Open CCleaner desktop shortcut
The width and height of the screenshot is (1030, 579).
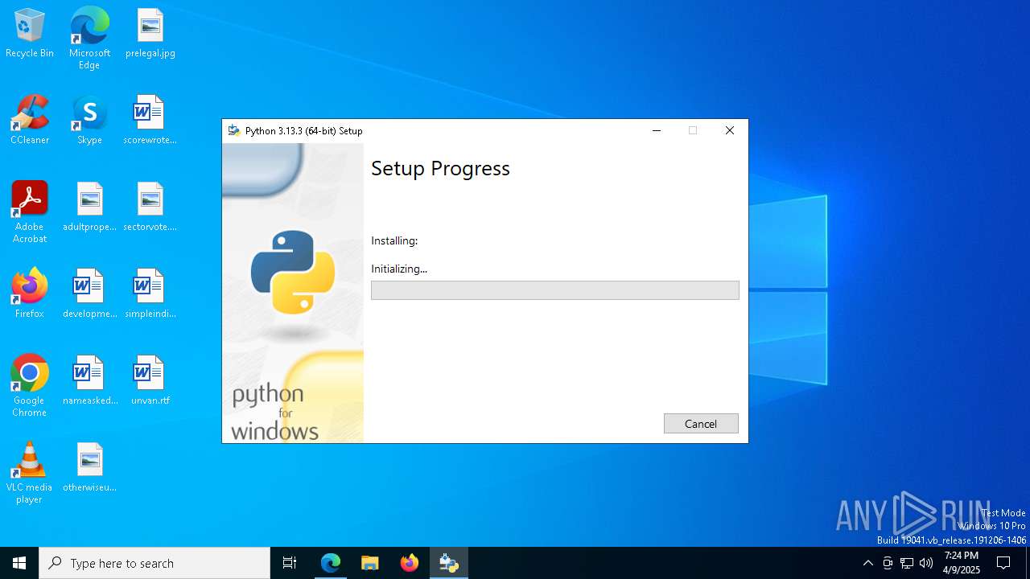tap(30, 121)
